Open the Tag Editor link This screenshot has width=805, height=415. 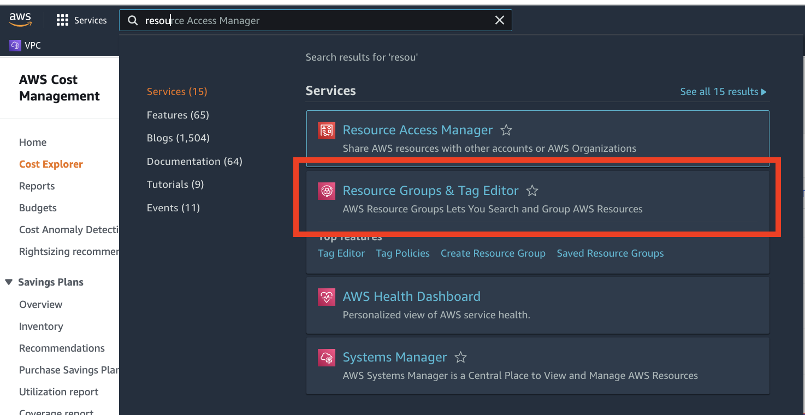(341, 253)
